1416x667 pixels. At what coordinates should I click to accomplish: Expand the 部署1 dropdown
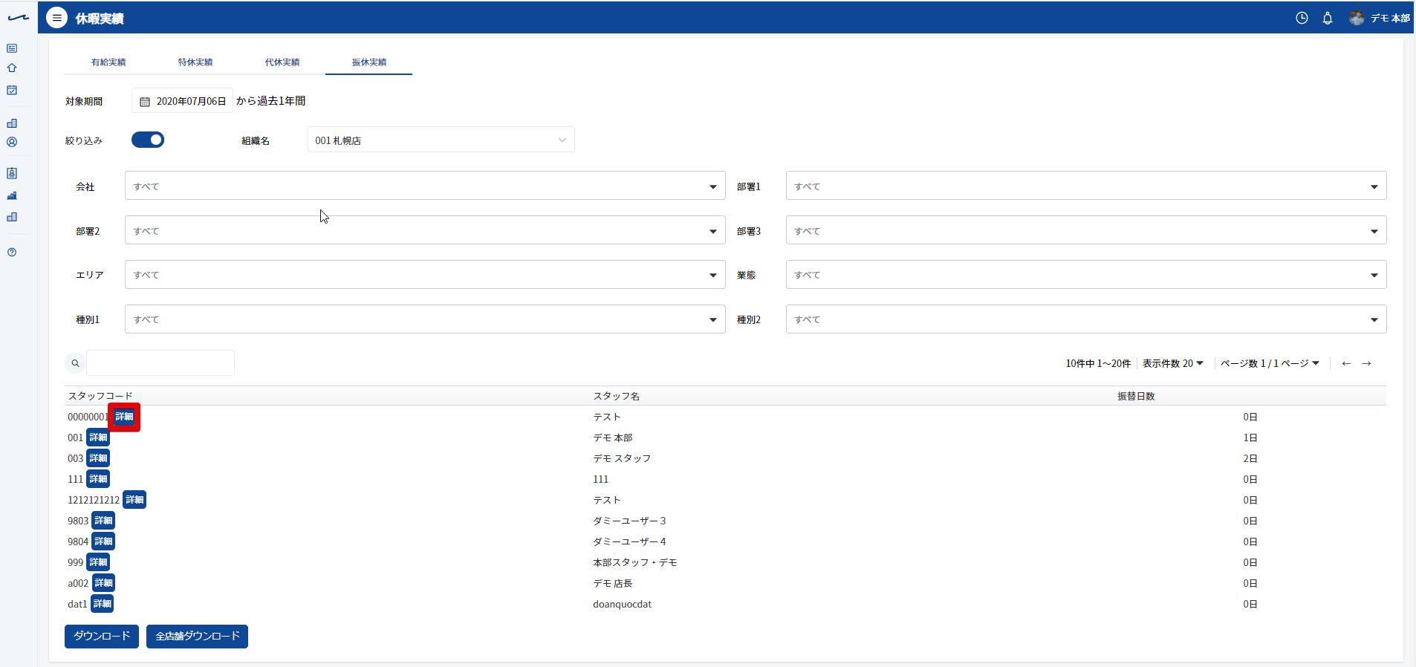[1086, 186]
